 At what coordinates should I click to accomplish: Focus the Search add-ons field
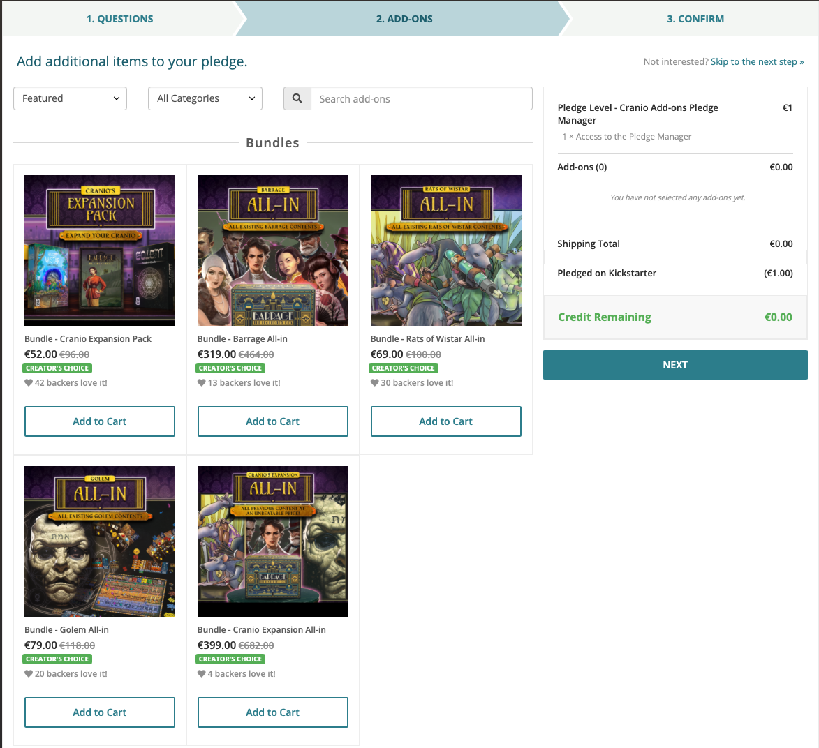pyautogui.click(x=422, y=98)
